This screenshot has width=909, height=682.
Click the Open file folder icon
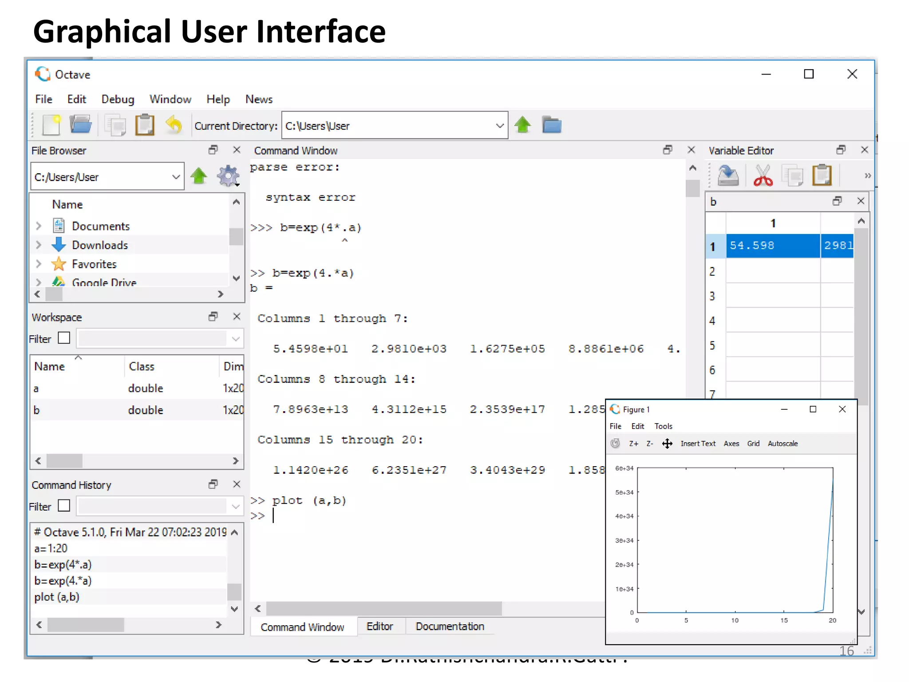pos(80,125)
